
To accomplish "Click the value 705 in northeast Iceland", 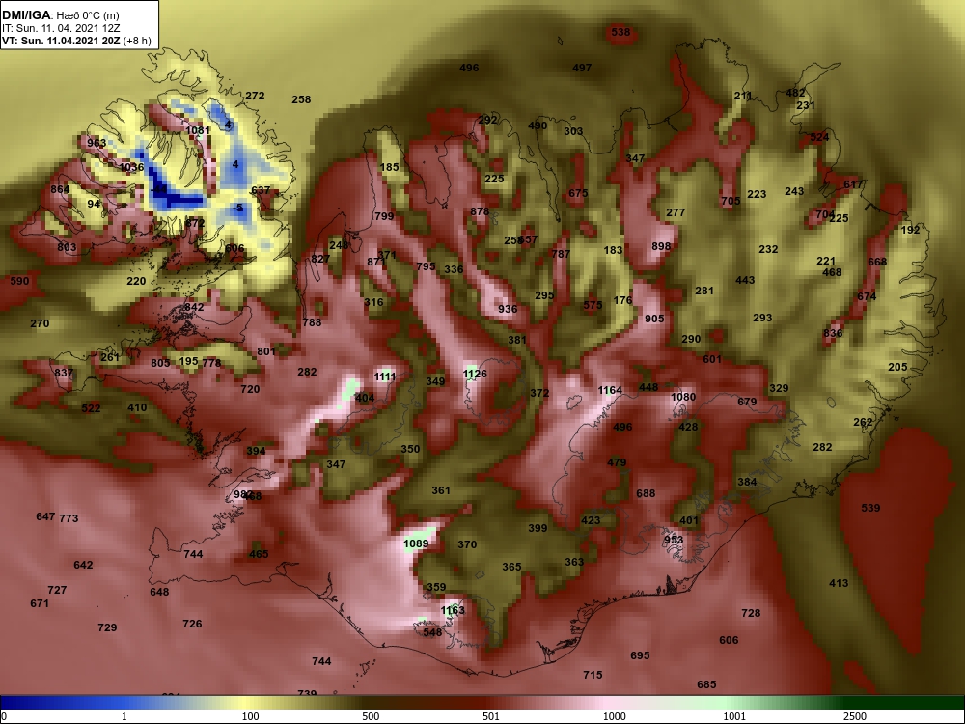I will coord(731,201).
